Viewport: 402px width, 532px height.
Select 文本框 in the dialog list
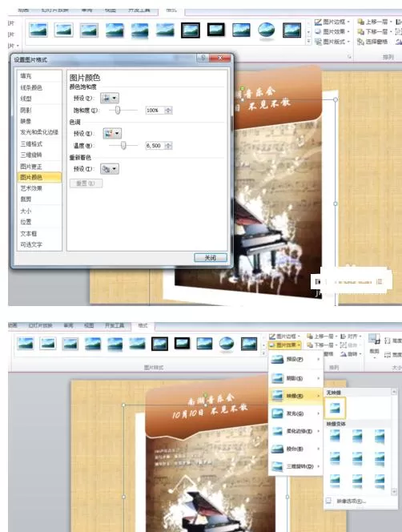(x=39, y=233)
